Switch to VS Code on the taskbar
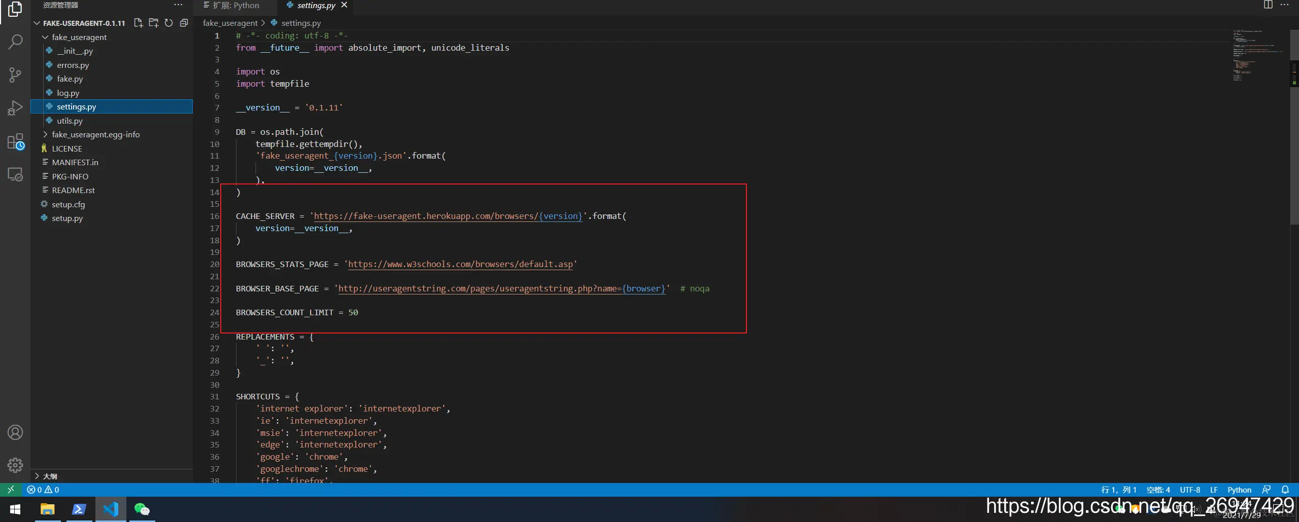 [x=111, y=509]
